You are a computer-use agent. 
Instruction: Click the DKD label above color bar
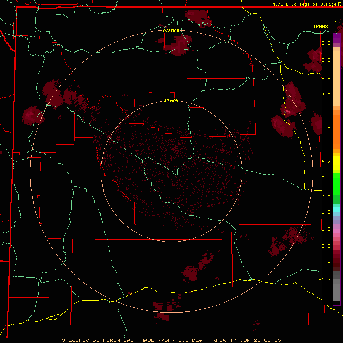tap(335, 23)
